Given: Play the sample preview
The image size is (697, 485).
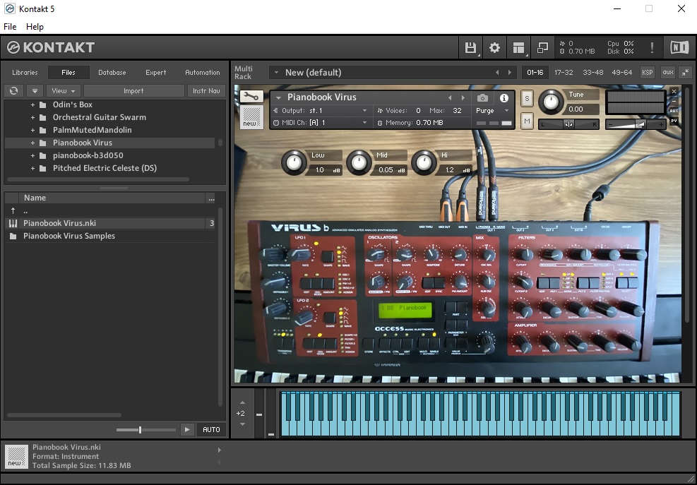Looking at the screenshot, I should (187, 429).
